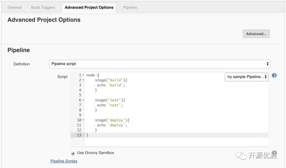
Task: Click inside the script editor on line 13
Action: [159, 135]
